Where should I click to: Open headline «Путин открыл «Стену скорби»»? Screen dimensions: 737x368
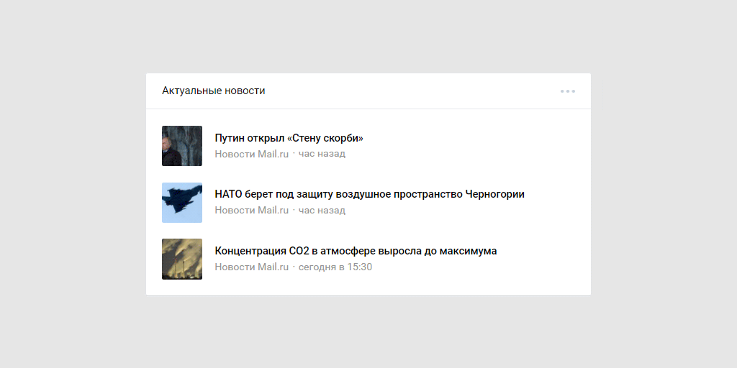point(289,138)
